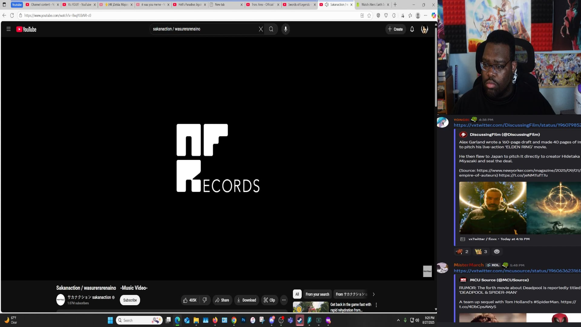Toggle the crown reaction with count 3
This screenshot has height=327, width=581.
481,252
